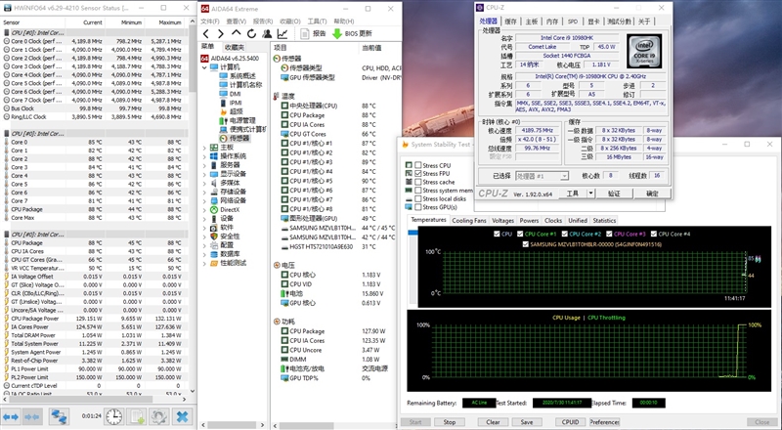
Task: Switch to Cooling Fans tab
Action: pyautogui.click(x=469, y=221)
